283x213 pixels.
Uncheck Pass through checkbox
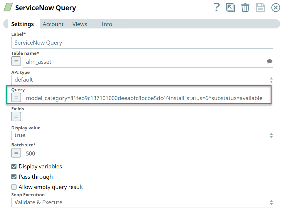pyautogui.click(x=14, y=177)
